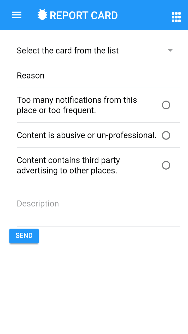
Task: Pick the 'third party advertising' radio button
Action: point(166,165)
